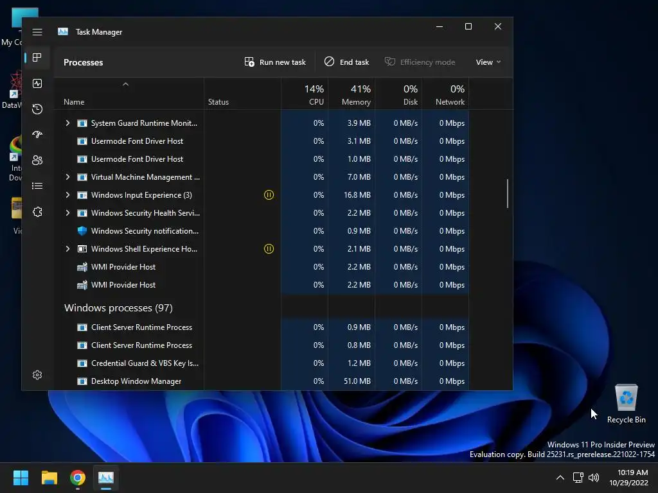
Task: Sort processes by Disk column header
Action: 398,95
